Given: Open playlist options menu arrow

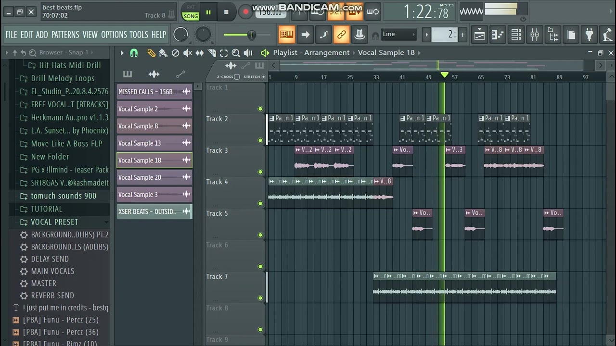Looking at the screenshot, I should point(122,53).
